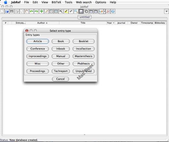This screenshot has height=142, width=169.
Task: Click the Undo green arrow icon
Action: [x=31, y=11]
